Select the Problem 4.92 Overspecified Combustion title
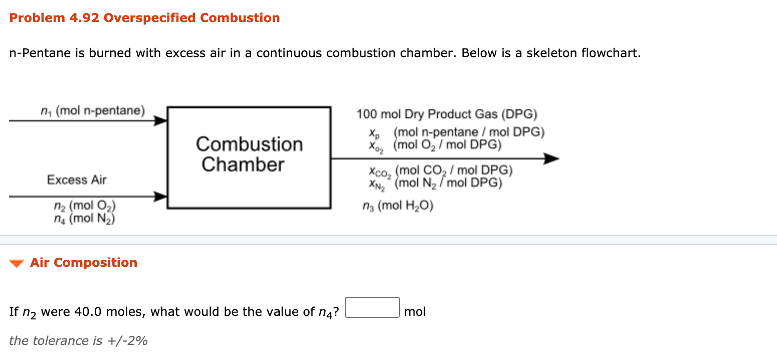 [x=144, y=18]
